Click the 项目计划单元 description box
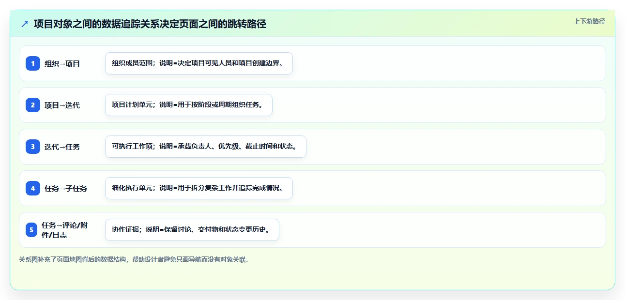Screen dimensions: 625x300 189,105
